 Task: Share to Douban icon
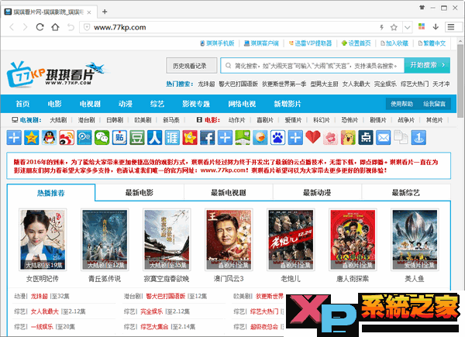click(x=137, y=138)
